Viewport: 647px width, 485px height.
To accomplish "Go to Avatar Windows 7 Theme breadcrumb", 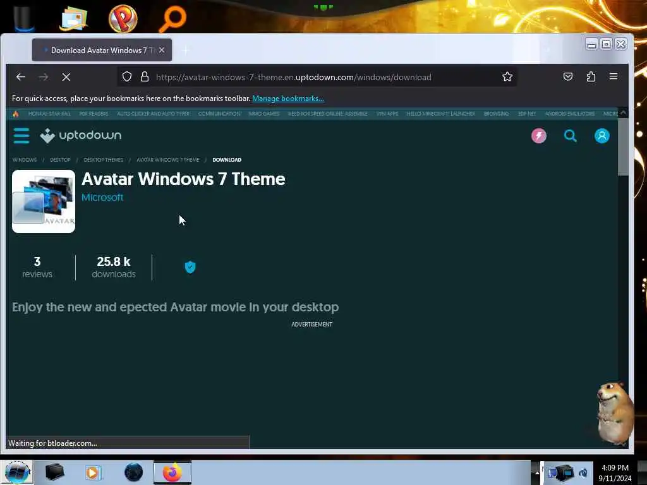I will pos(168,160).
